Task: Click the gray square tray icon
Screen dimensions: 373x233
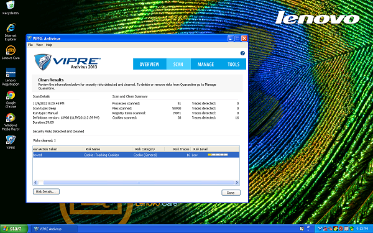Action: (346, 229)
